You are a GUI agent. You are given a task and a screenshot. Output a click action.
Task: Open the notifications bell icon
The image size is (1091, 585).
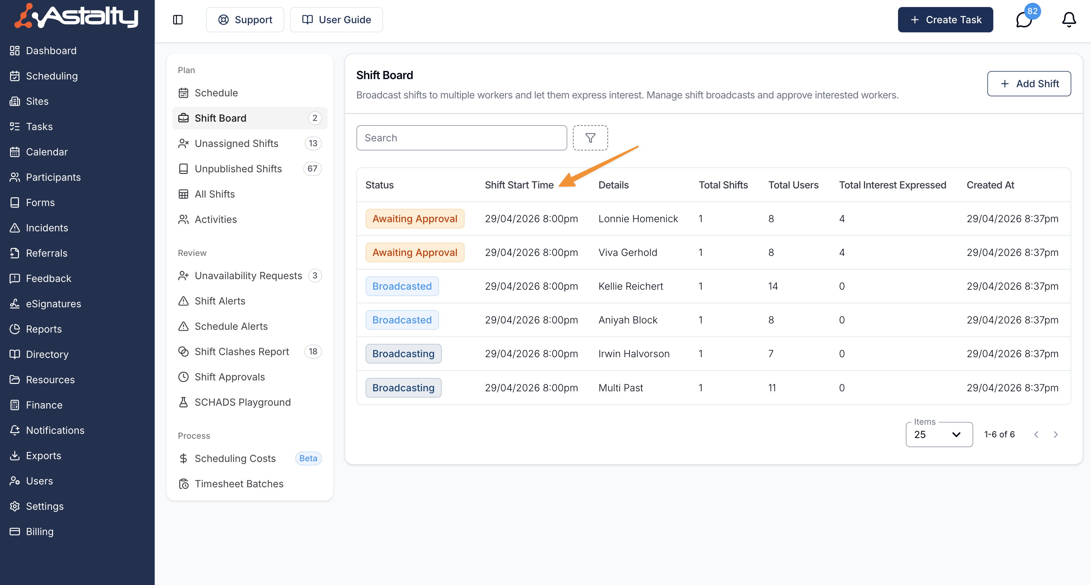[x=1069, y=19]
